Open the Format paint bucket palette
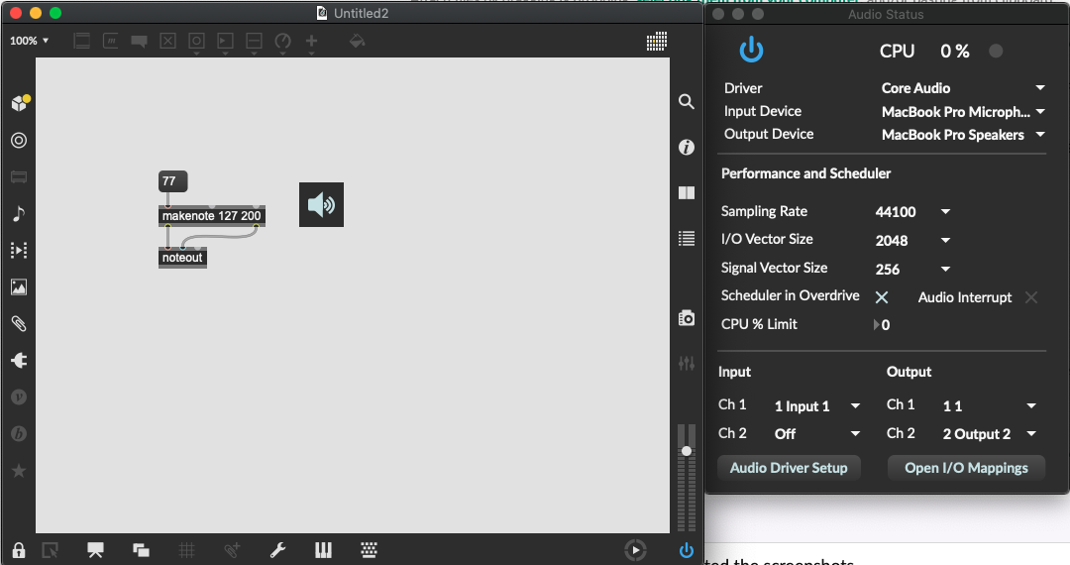The height and width of the screenshot is (565, 1070). pos(357,42)
